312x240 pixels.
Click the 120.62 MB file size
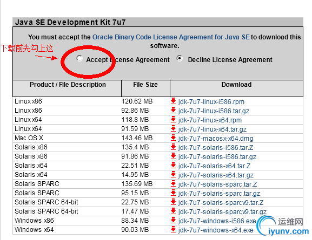(137, 101)
